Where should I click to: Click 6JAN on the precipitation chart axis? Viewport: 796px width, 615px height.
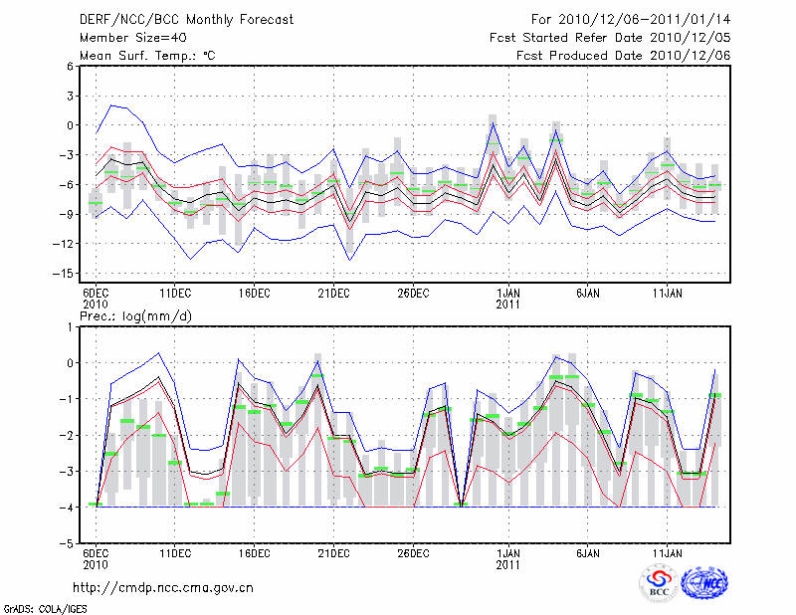click(x=588, y=554)
